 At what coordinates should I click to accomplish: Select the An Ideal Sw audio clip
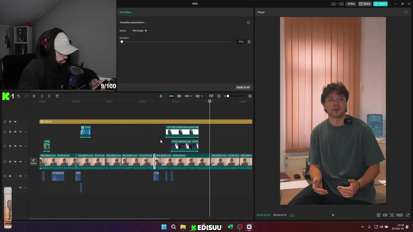58,176
